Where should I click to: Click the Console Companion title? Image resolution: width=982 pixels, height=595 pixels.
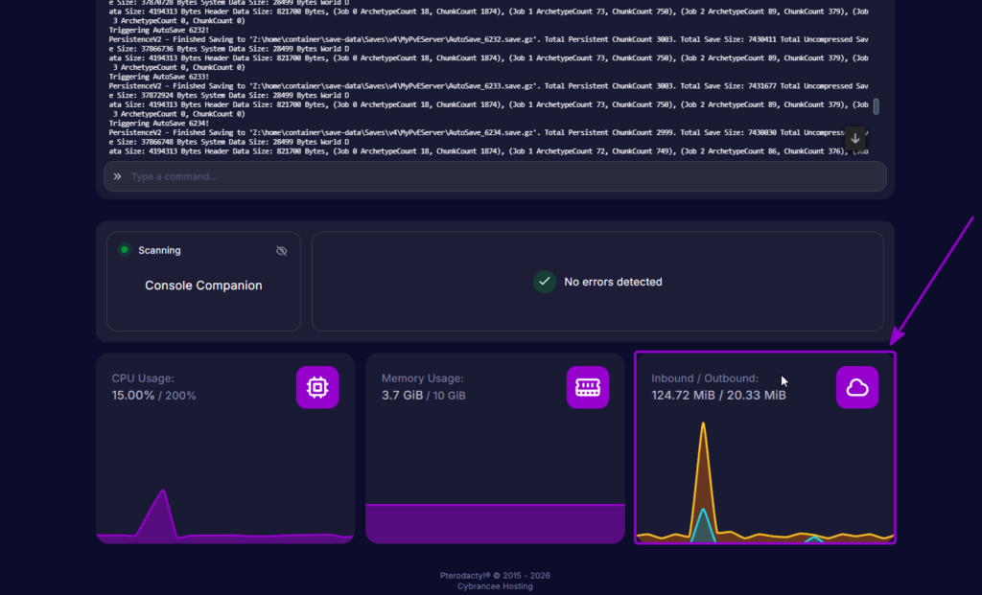(203, 286)
